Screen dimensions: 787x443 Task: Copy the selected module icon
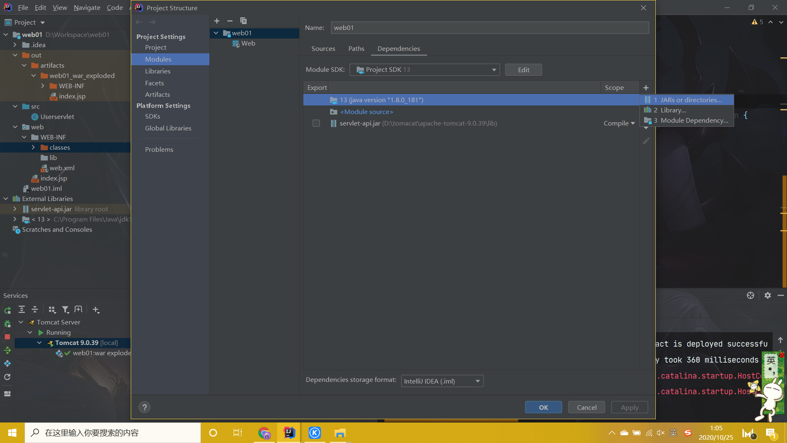(243, 21)
